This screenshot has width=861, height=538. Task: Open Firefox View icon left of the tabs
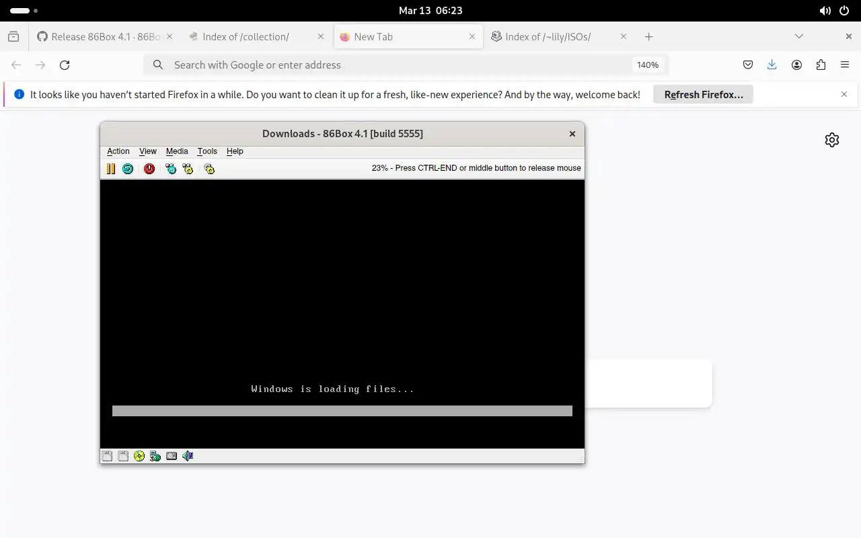point(13,37)
